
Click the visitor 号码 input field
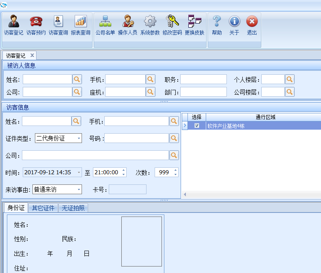(136, 138)
